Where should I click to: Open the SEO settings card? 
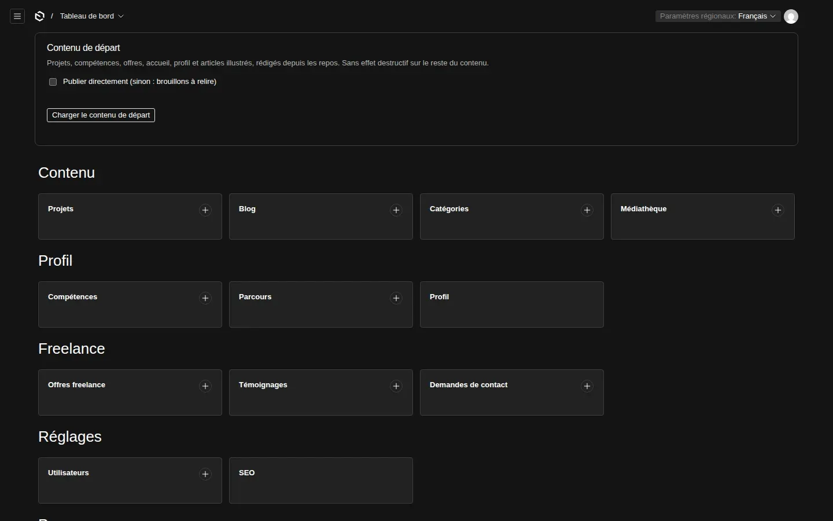pyautogui.click(x=321, y=480)
